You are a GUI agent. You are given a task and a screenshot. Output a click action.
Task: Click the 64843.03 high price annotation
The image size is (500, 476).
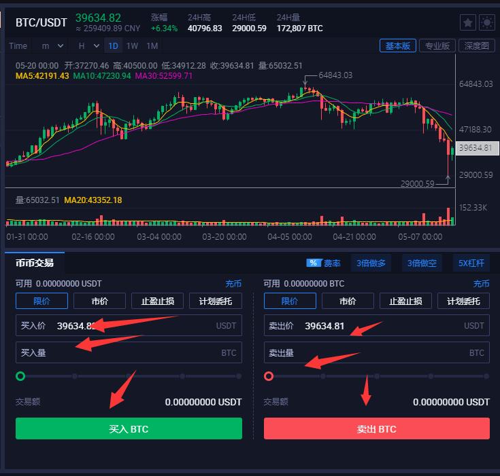[x=335, y=75]
